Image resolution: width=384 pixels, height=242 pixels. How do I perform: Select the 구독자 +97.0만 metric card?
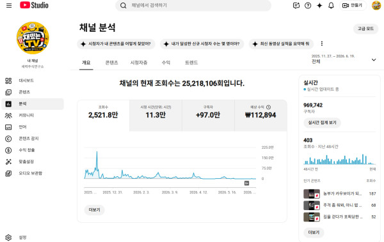(x=208, y=116)
